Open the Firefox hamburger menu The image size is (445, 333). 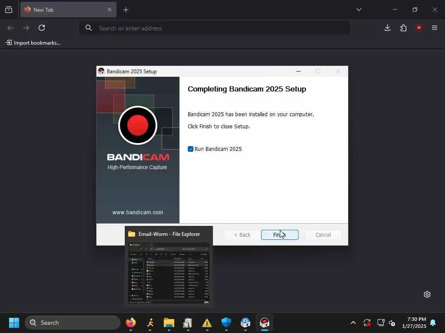435,28
